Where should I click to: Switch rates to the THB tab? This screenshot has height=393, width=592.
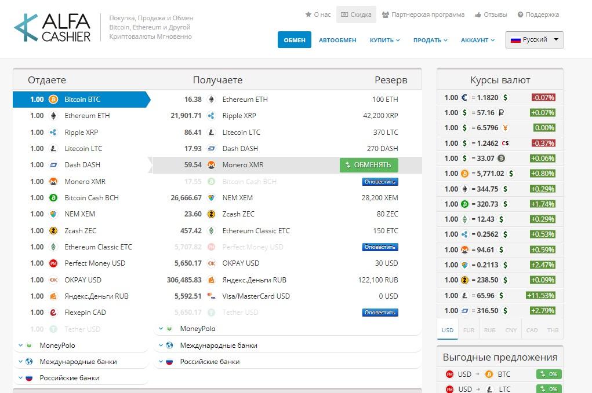tap(553, 330)
